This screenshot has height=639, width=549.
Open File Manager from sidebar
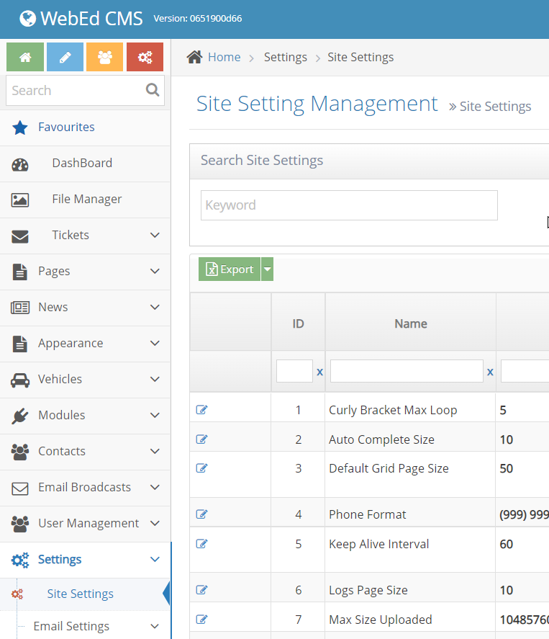pyautogui.click(x=86, y=199)
